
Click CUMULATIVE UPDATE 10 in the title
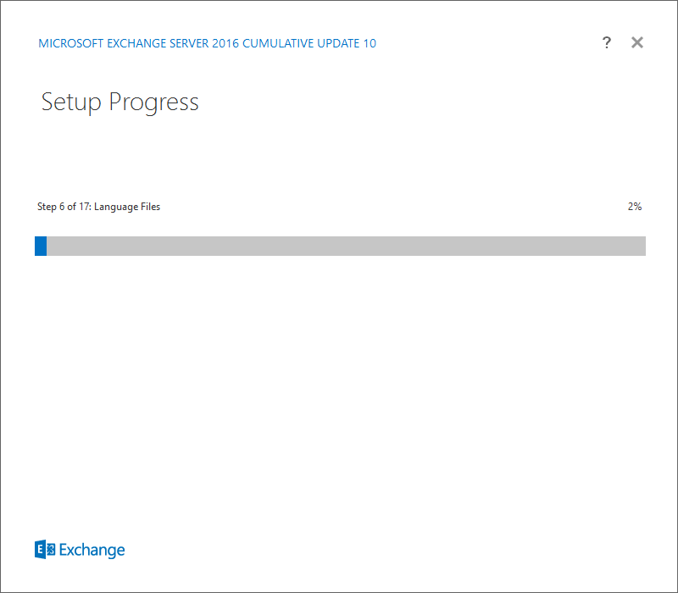pos(309,43)
